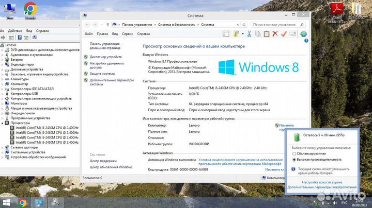Go up one level with up arrow

[x=107, y=25]
